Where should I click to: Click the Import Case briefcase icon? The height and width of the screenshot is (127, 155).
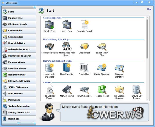pyautogui.click(x=67, y=25)
